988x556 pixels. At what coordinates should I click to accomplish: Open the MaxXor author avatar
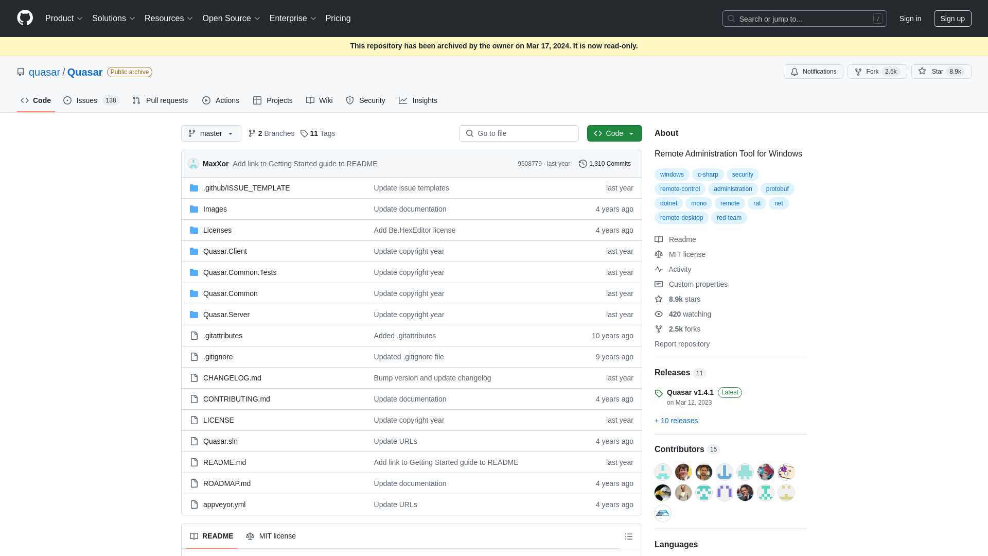(x=193, y=164)
